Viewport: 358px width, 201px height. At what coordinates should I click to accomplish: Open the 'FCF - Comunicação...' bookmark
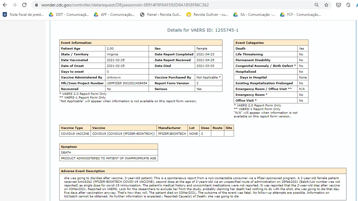[x=301, y=14]
